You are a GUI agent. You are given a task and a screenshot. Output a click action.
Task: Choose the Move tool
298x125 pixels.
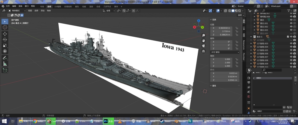coord(5,34)
